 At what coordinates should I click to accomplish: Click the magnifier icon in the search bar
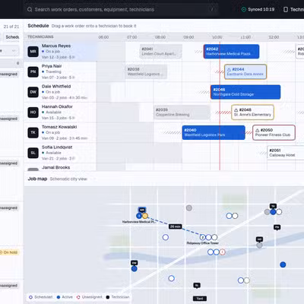click(x=30, y=10)
